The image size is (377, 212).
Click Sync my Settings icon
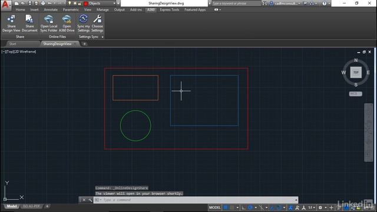84,19
